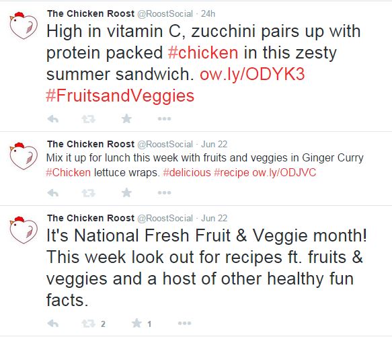Retweet the zucchini summer sandwich tweet

[x=89, y=118]
